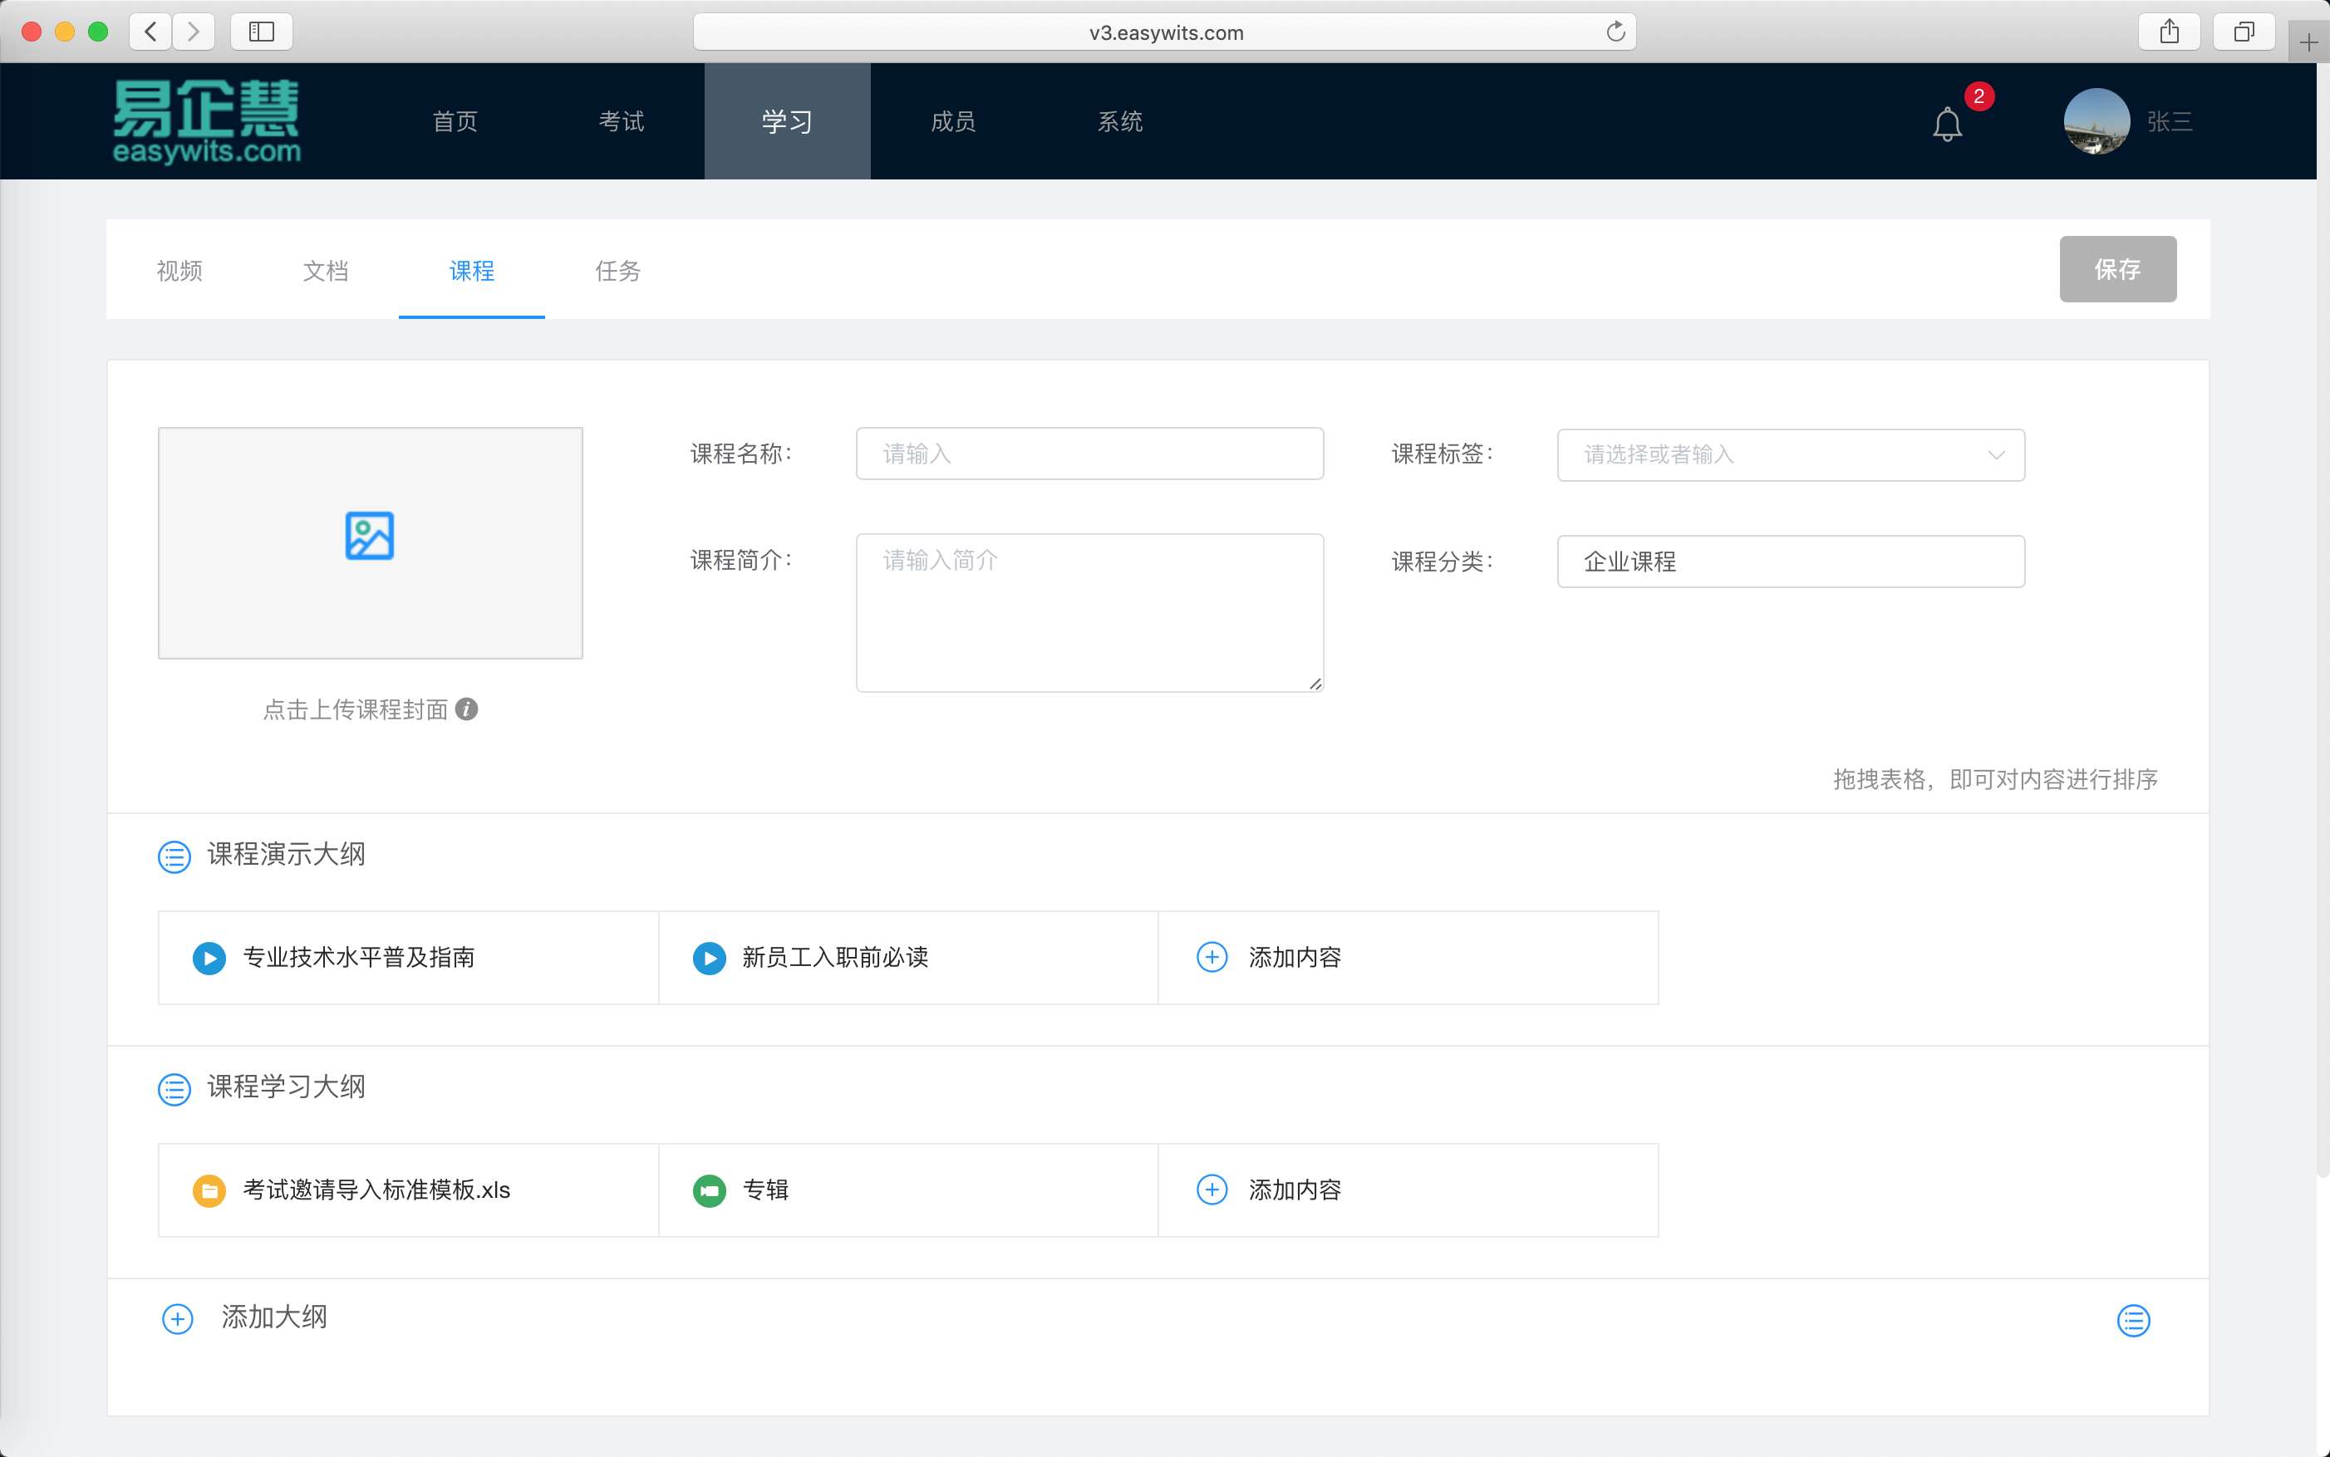Click the Safari address bar v3.easywits.com
Viewport: 2330px width, 1457px height.
[x=1164, y=32]
